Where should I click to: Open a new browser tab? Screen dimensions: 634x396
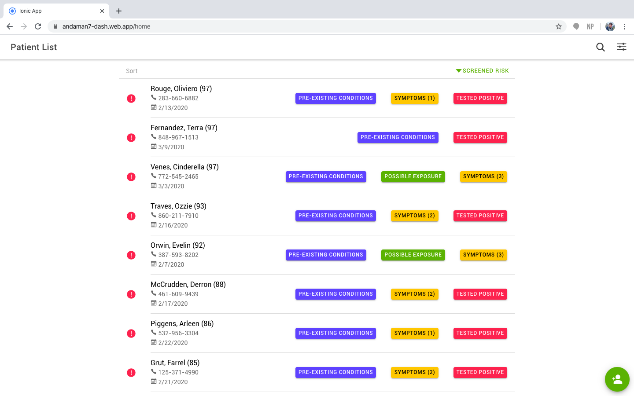coord(119,11)
